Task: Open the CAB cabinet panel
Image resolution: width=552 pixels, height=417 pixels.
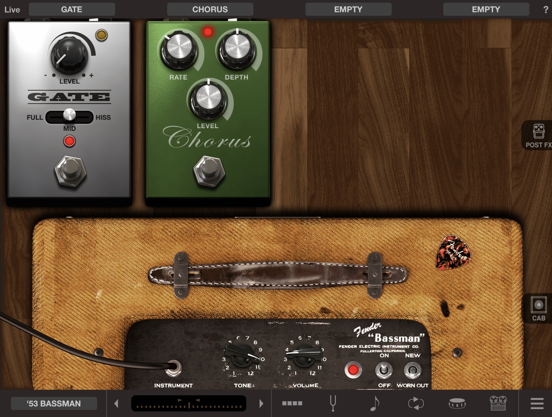Action: pyautogui.click(x=538, y=308)
